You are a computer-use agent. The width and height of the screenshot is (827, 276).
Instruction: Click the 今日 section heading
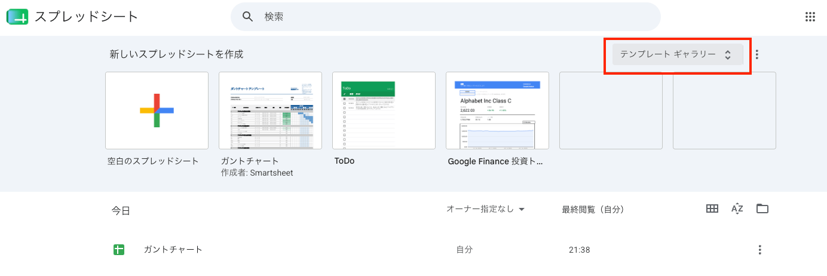pyautogui.click(x=121, y=210)
